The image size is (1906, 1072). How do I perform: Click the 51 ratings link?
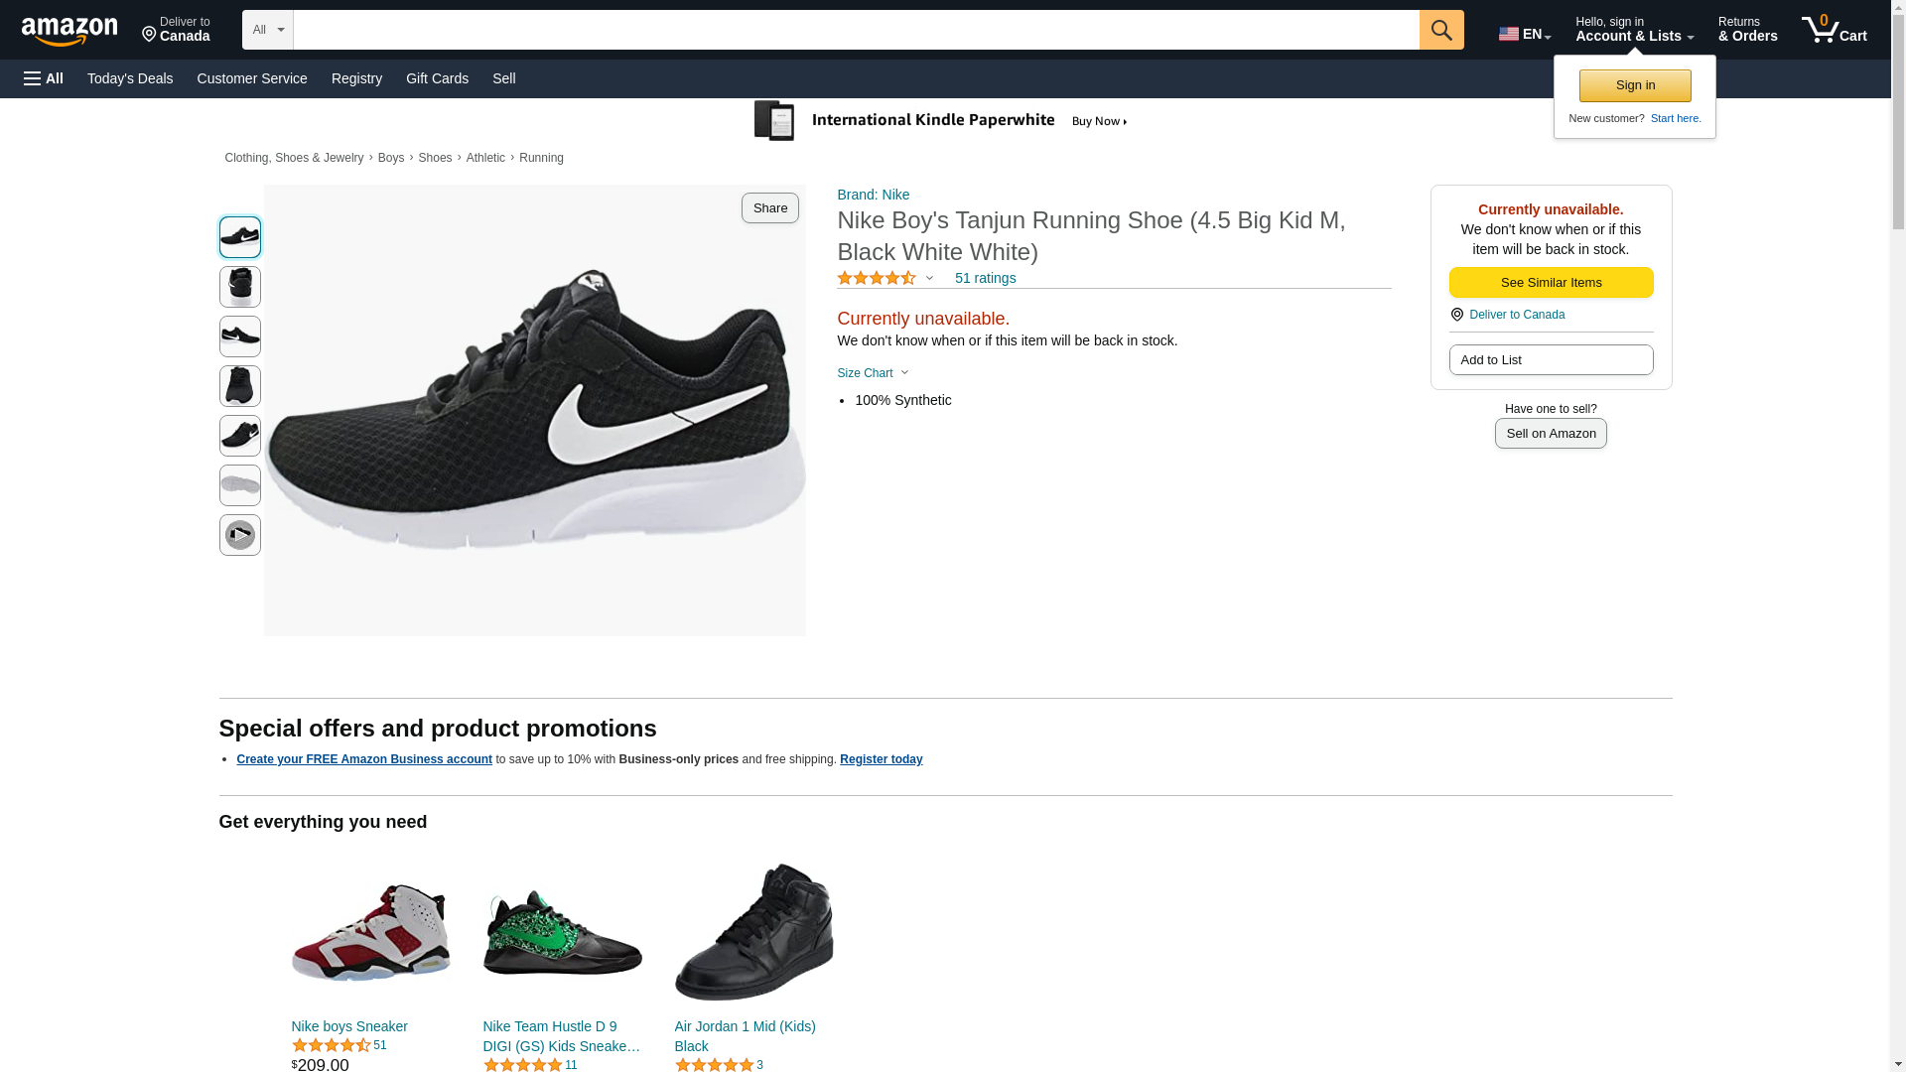coord(985,278)
